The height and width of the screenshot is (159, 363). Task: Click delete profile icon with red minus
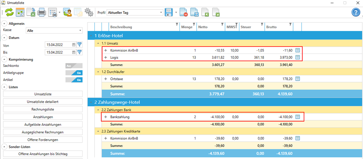[x=184, y=12]
